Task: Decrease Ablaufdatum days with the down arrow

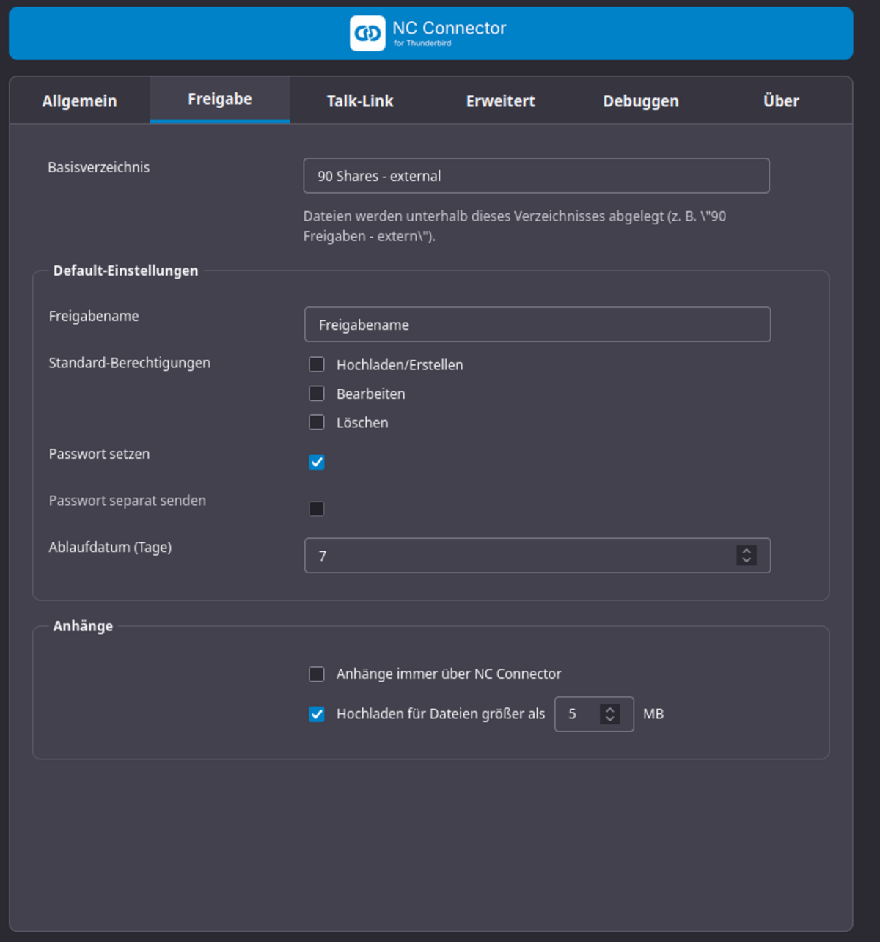Action: pos(747,561)
